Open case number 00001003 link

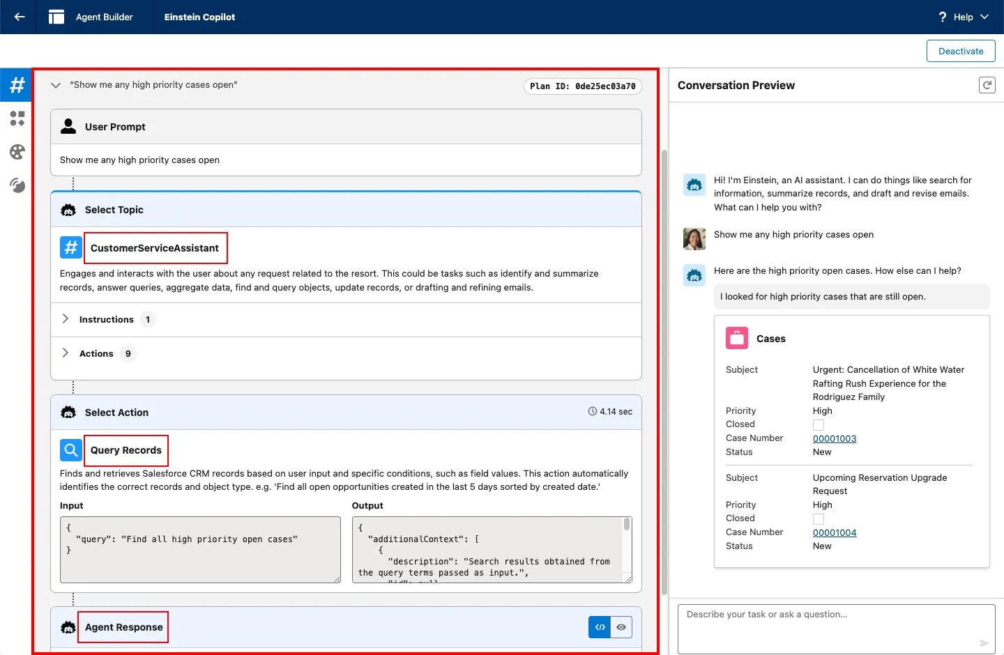click(834, 438)
